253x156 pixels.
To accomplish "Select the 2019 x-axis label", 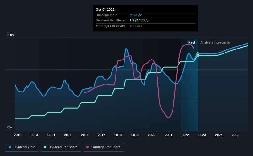I will coord(135,135).
